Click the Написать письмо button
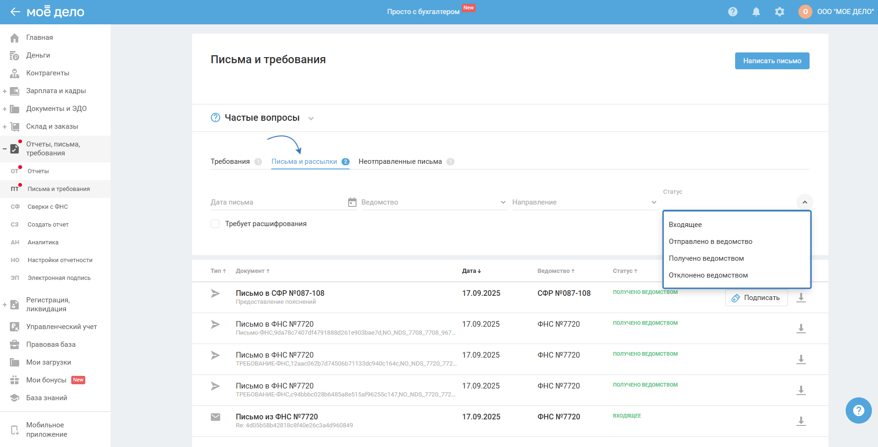 click(772, 61)
